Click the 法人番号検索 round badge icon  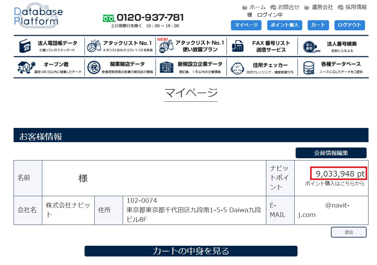(309, 47)
